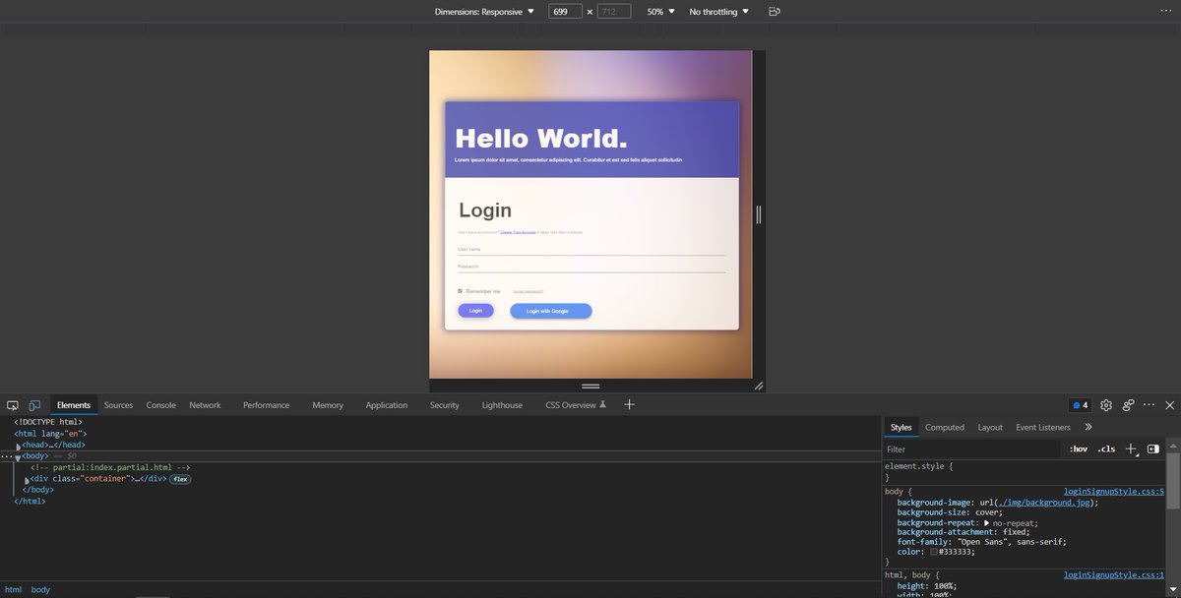Select body breadcrumb at bottom

(40, 590)
